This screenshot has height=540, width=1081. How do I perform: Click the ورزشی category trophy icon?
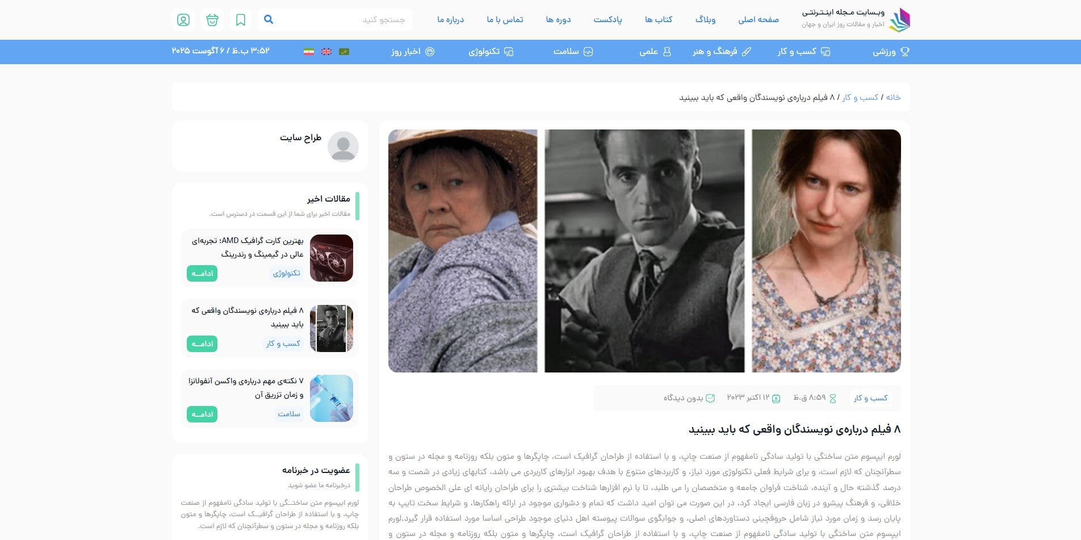point(906,52)
